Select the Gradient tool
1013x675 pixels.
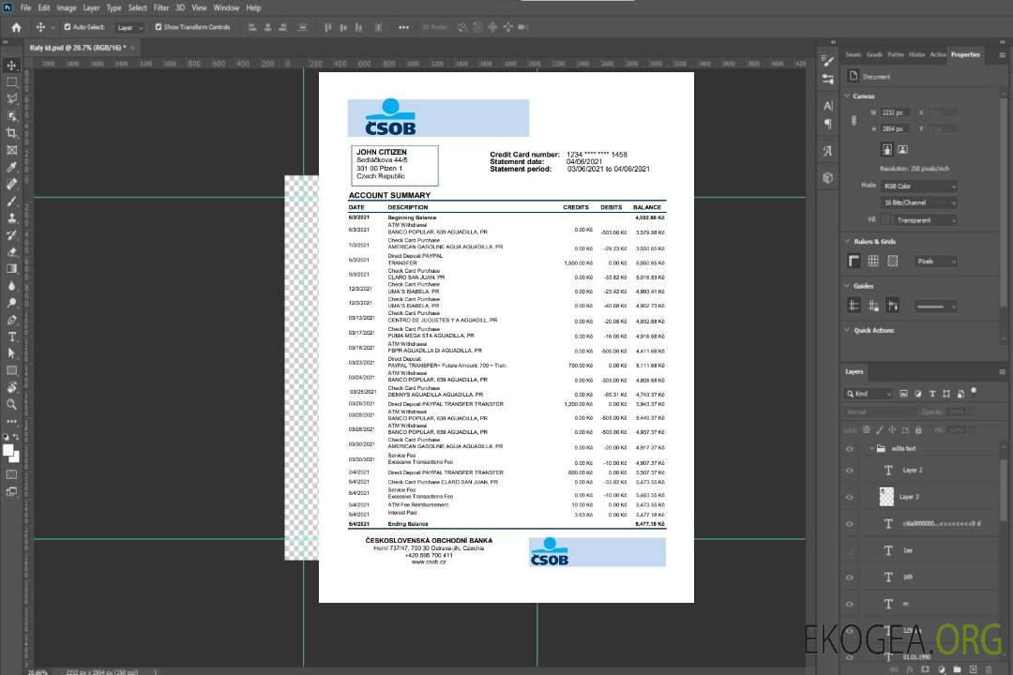(x=11, y=269)
